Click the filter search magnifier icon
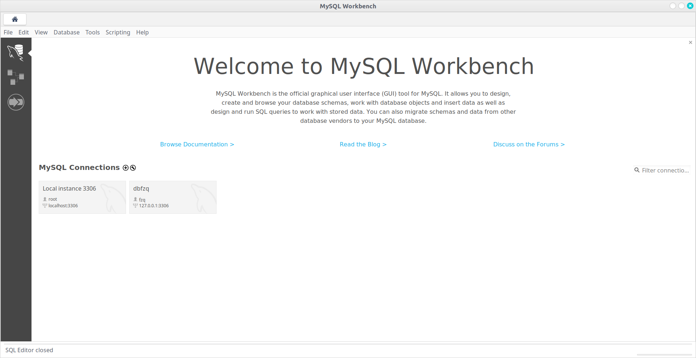The height and width of the screenshot is (358, 696). [x=637, y=170]
